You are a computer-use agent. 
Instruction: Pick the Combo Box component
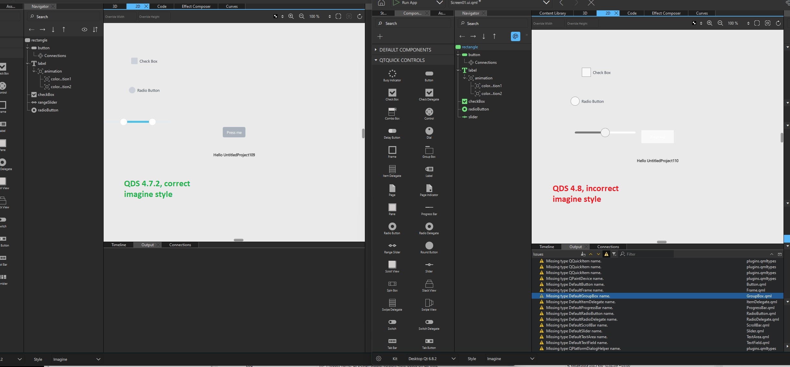pyautogui.click(x=392, y=114)
